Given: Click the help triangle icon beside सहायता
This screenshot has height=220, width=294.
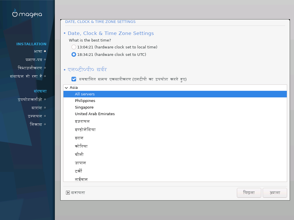Looking at the screenshot, I should 68,193.
